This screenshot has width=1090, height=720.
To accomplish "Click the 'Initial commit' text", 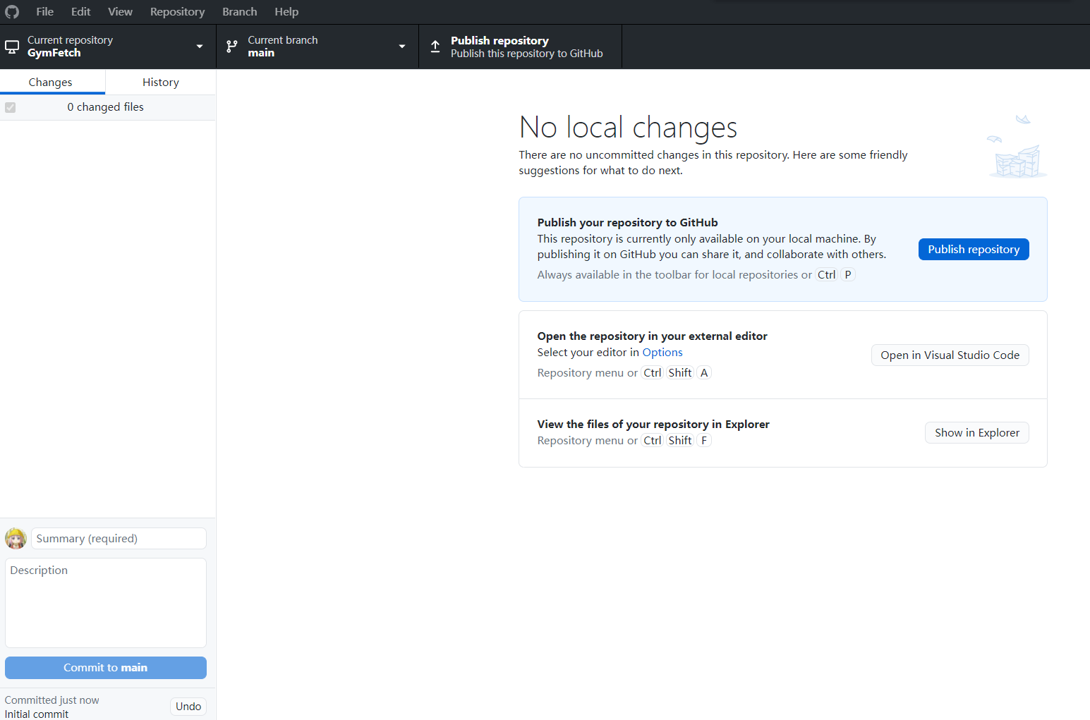I will click(37, 714).
